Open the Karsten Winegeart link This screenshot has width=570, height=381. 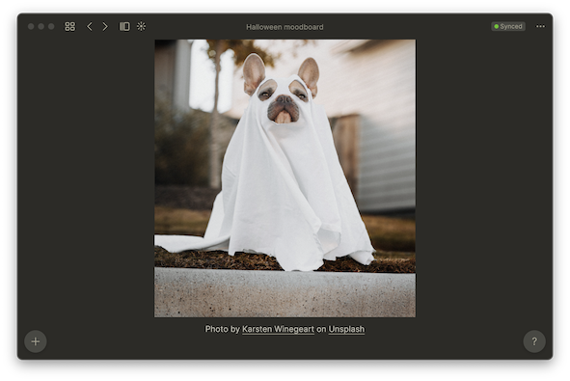pyautogui.click(x=278, y=329)
